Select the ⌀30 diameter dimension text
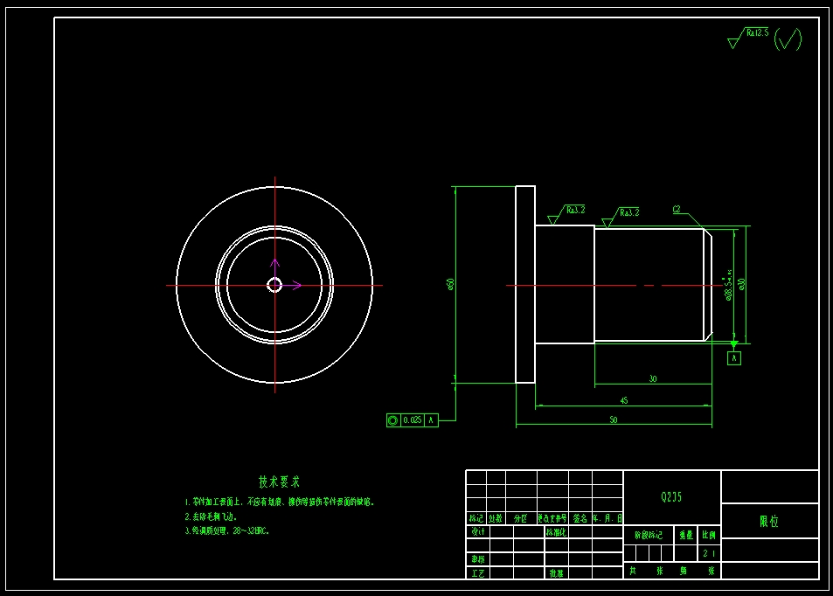Viewport: 833px width, 596px height. (x=742, y=284)
